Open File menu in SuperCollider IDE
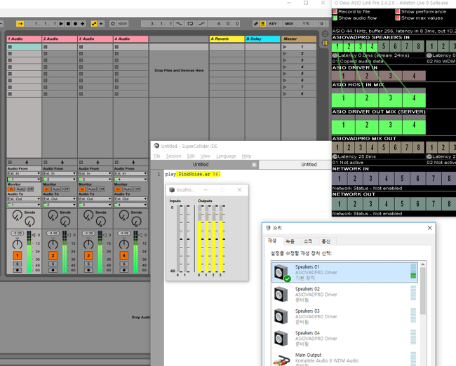 pos(156,156)
